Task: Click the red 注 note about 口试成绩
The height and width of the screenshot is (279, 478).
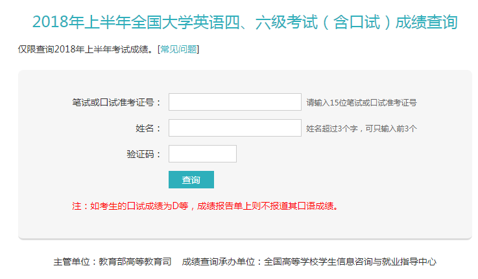Action: point(205,206)
